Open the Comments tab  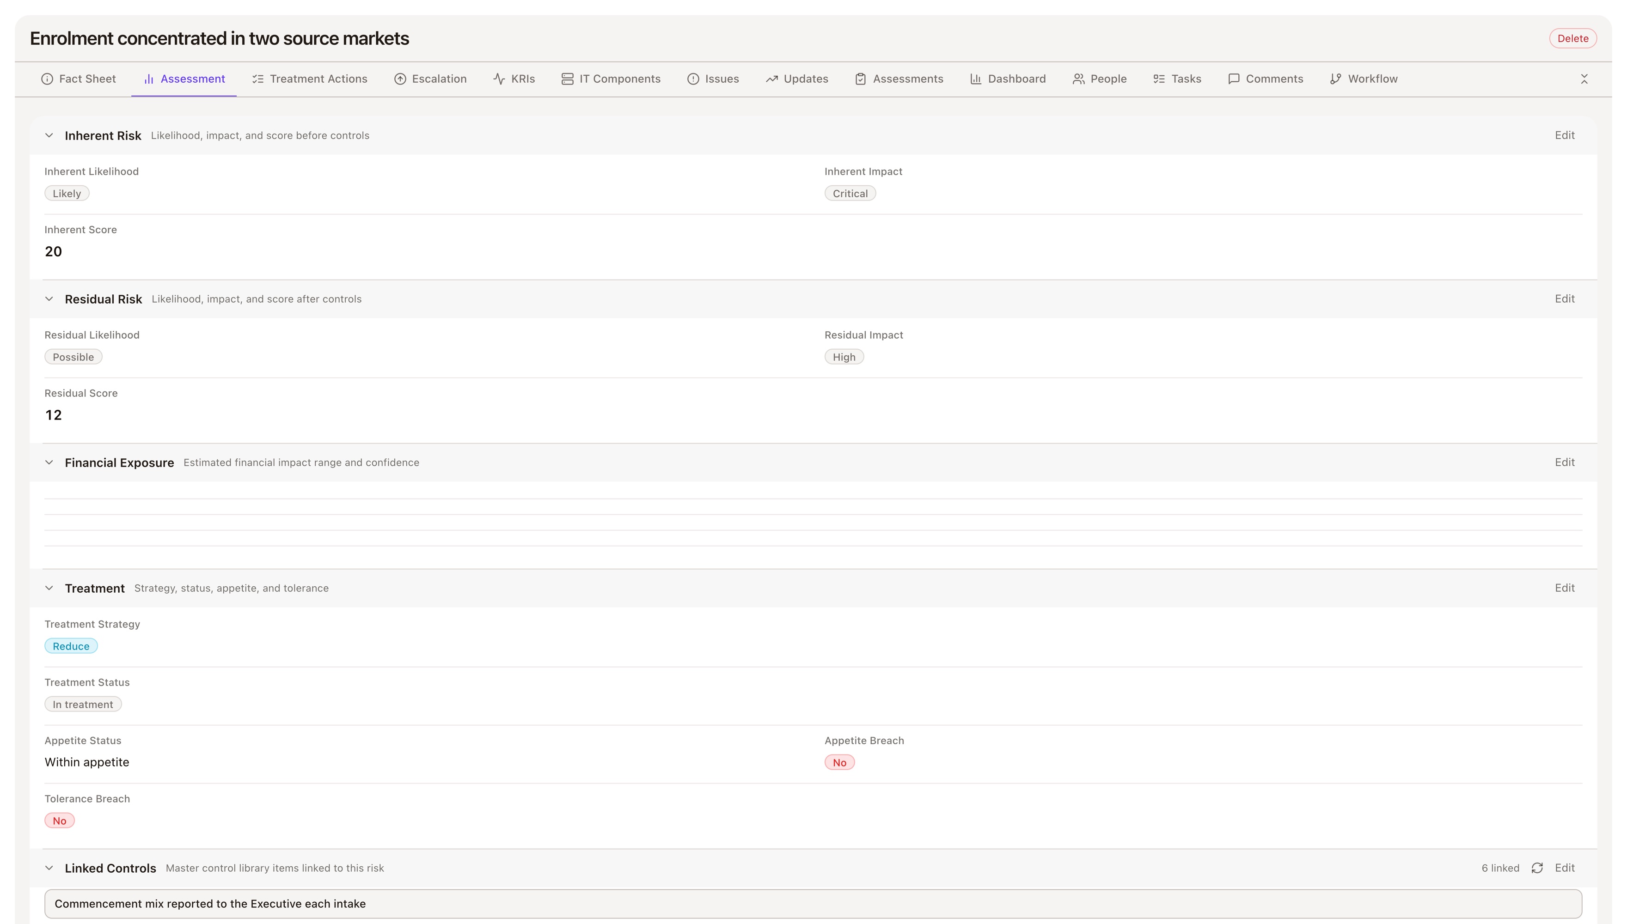point(1265,79)
